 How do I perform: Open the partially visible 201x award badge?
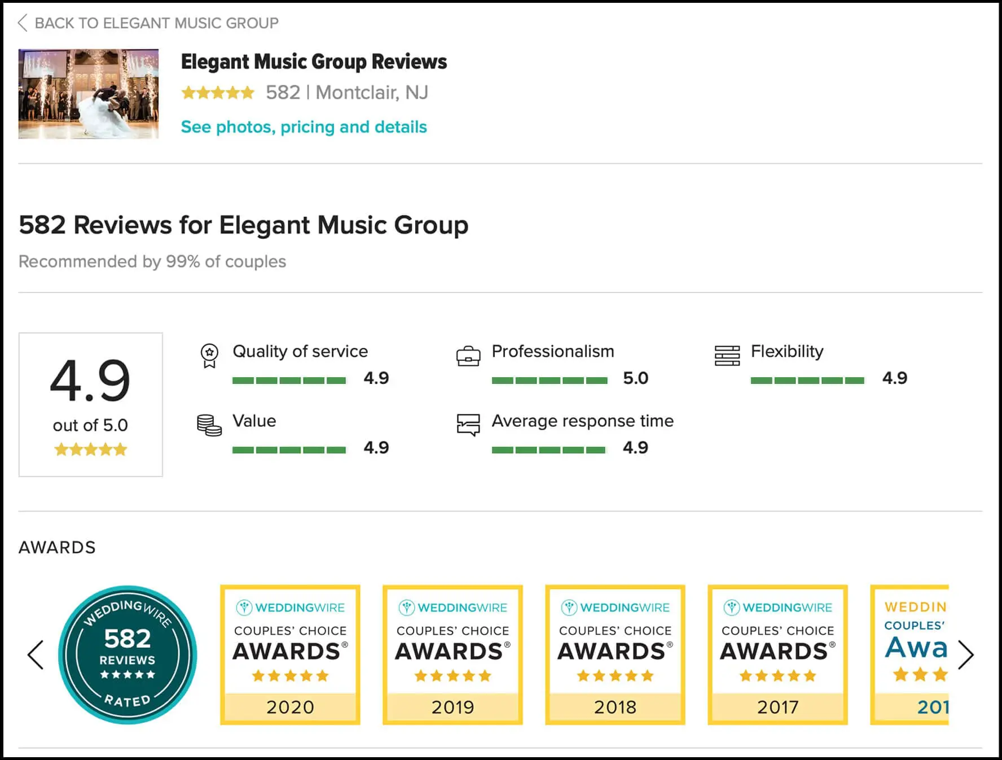coord(909,655)
